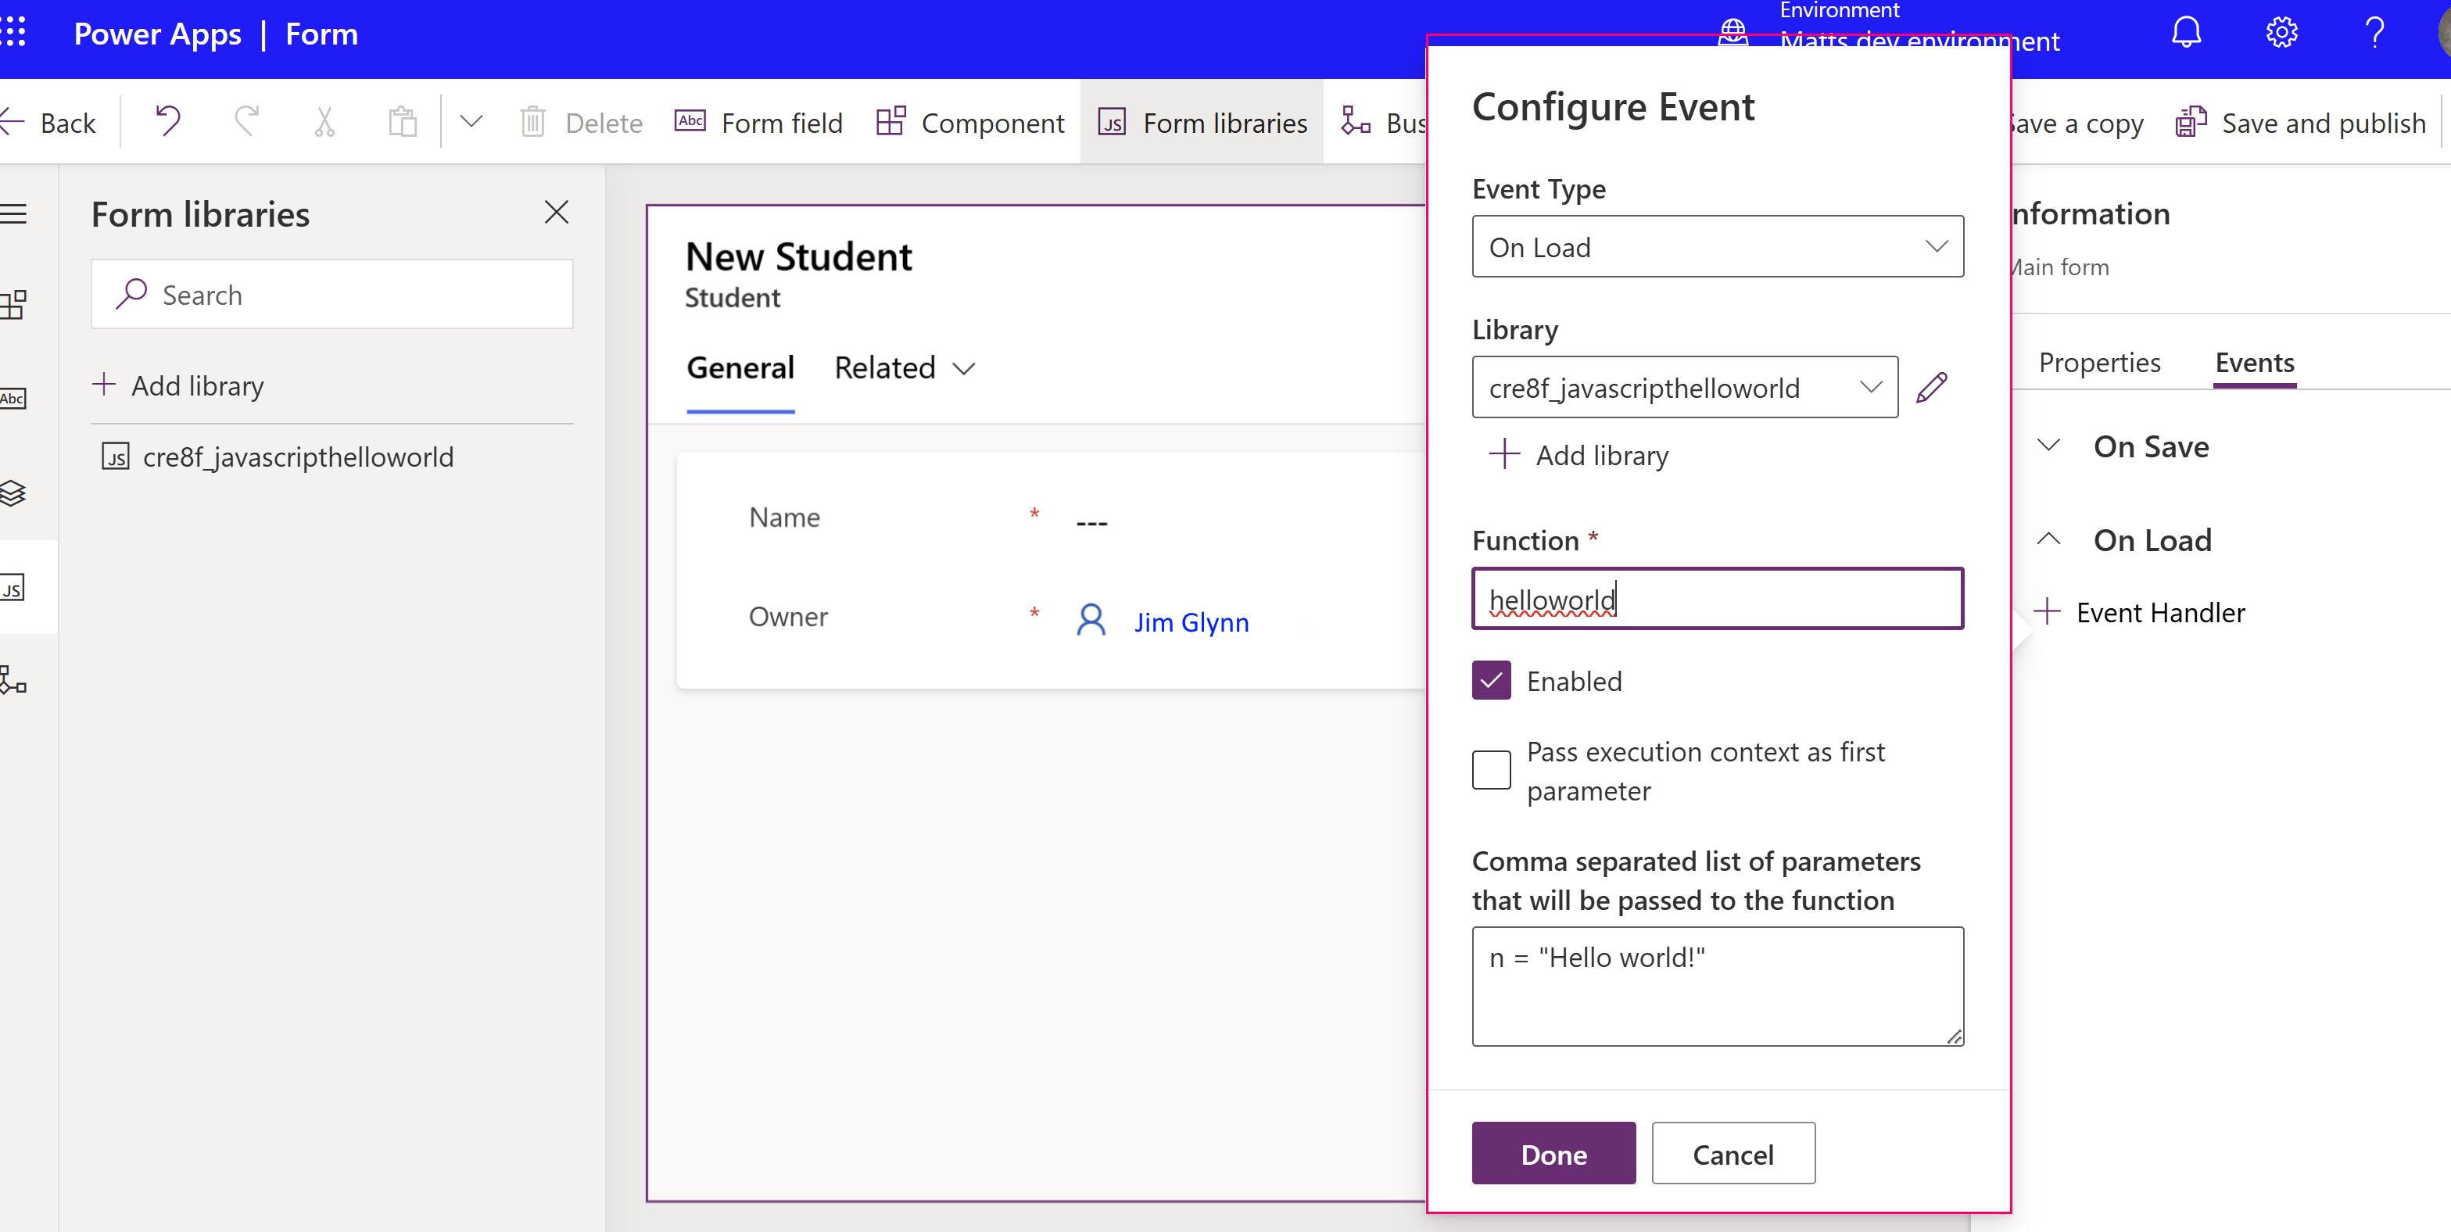Open notifications bell icon
This screenshot has width=2451, height=1232.
pos(2185,32)
